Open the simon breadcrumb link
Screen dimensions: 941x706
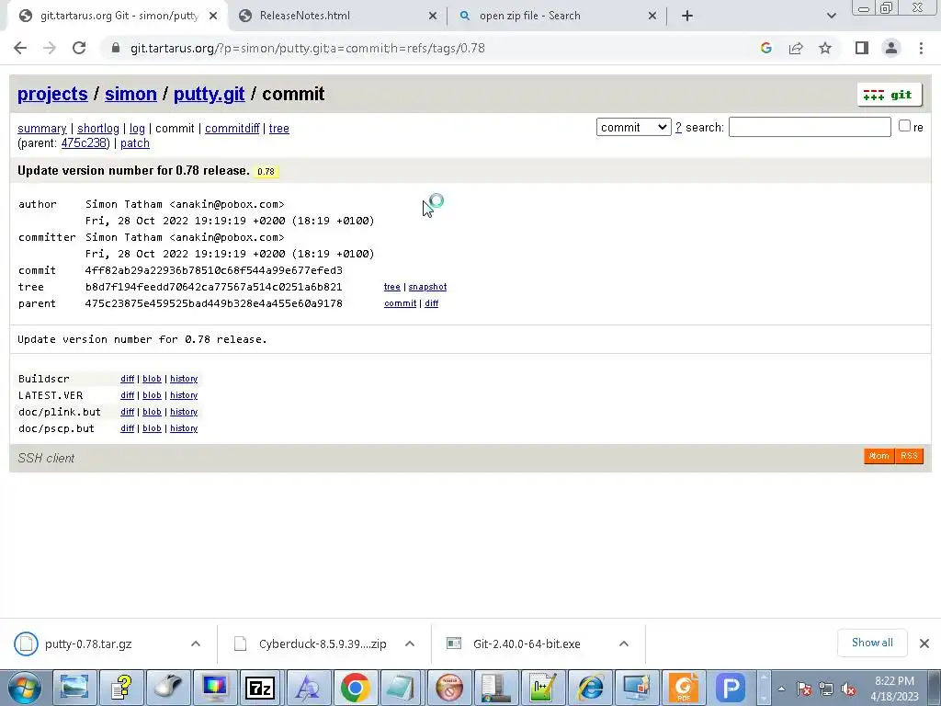[130, 95]
